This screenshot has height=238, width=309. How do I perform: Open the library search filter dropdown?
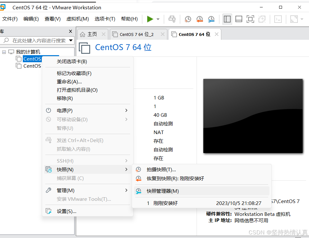click(x=71, y=40)
